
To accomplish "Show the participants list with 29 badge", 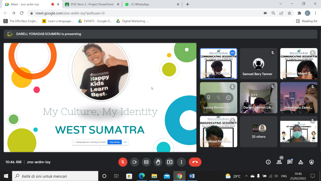I will point(279,162).
